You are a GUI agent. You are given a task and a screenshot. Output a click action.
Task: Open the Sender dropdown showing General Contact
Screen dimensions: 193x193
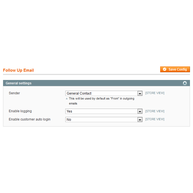coord(101,93)
